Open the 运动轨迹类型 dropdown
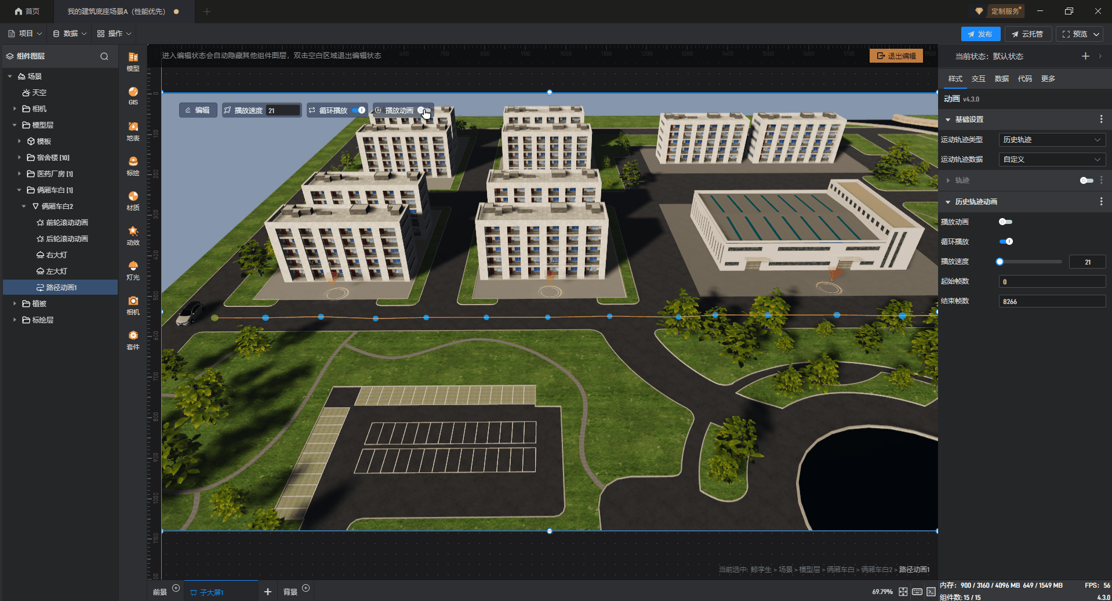1112x601 pixels. (1052, 140)
